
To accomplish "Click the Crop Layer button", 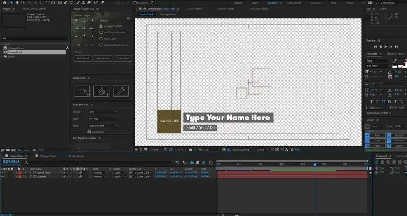I will [123, 58].
